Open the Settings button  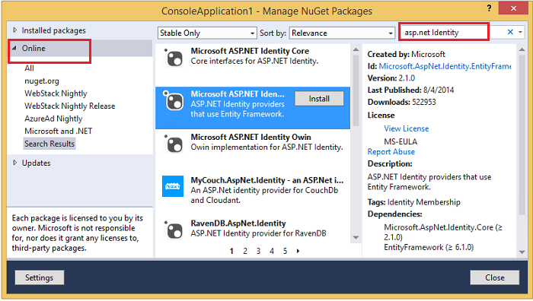coord(40,277)
